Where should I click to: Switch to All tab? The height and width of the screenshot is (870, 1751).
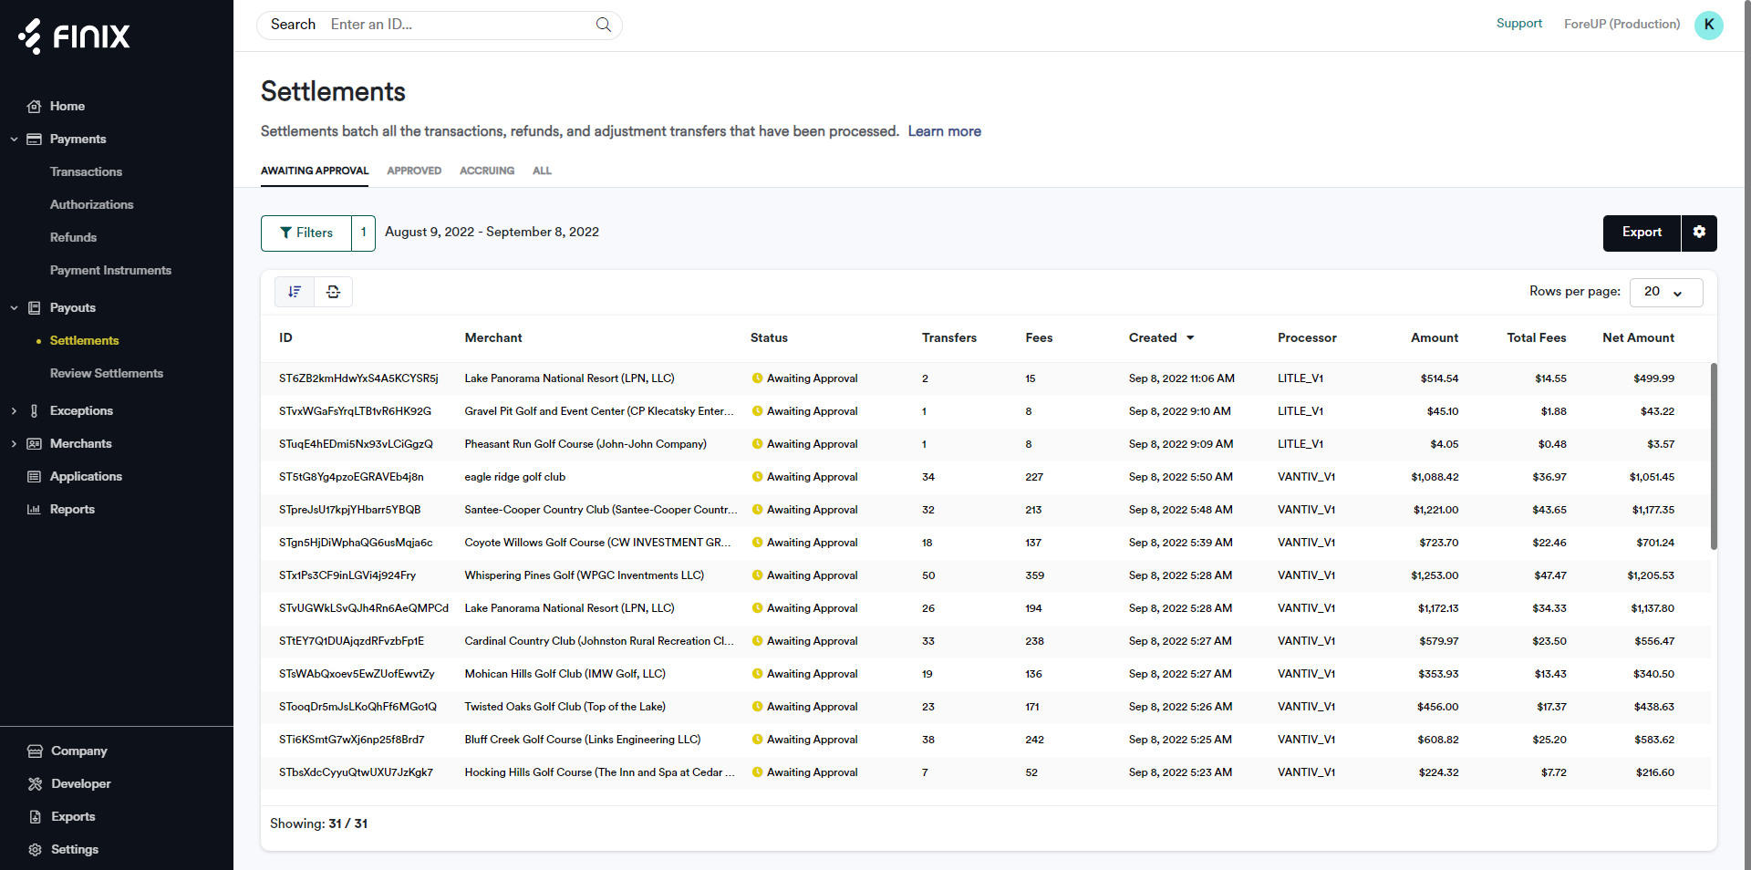tap(542, 171)
